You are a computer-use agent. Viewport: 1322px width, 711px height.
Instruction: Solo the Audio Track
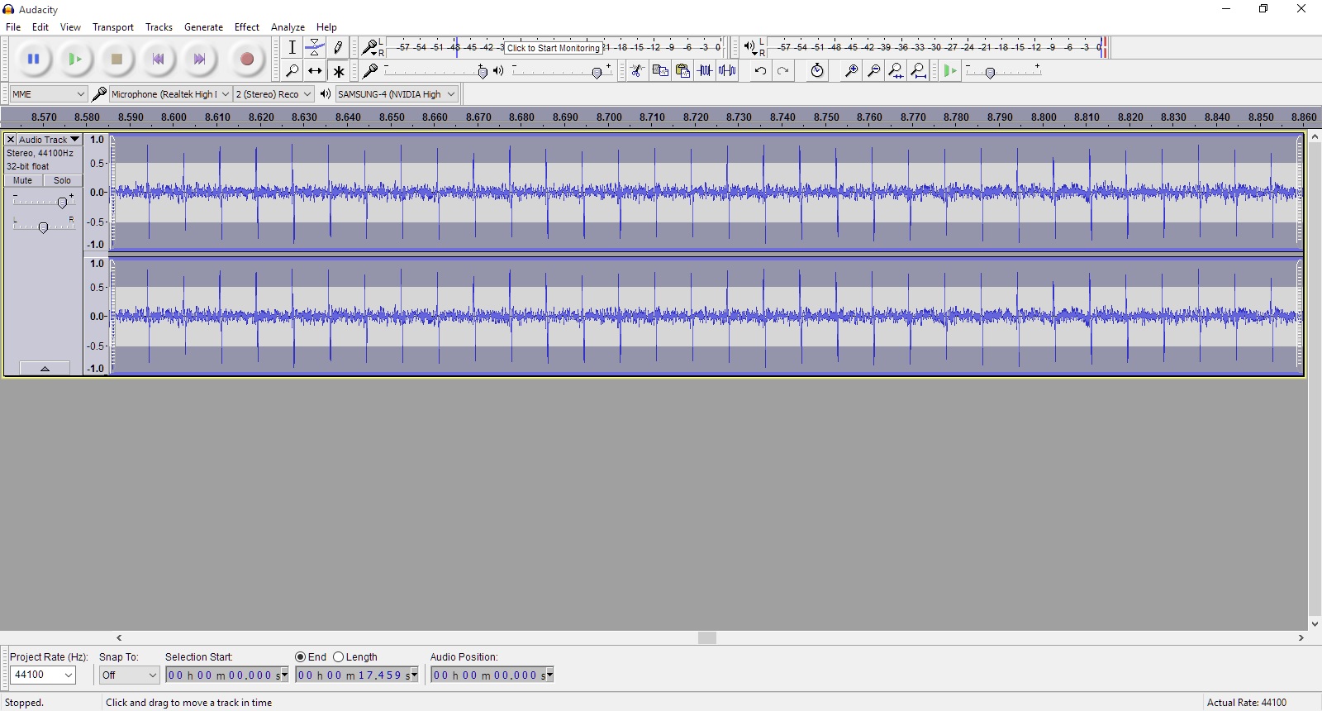point(63,180)
